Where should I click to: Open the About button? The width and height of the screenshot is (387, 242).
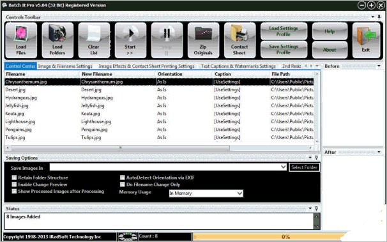tap(330, 50)
